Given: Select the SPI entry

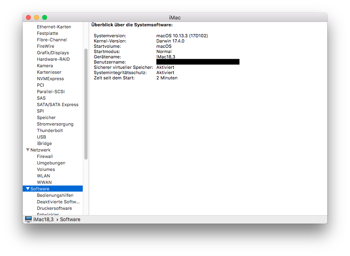Looking at the screenshot, I should (40, 111).
